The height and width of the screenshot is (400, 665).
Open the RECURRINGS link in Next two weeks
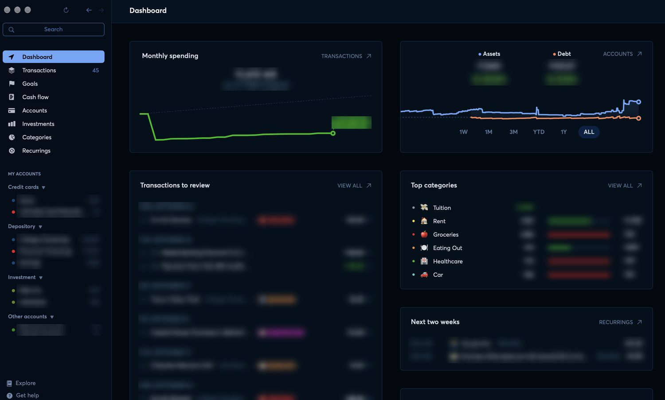point(620,322)
